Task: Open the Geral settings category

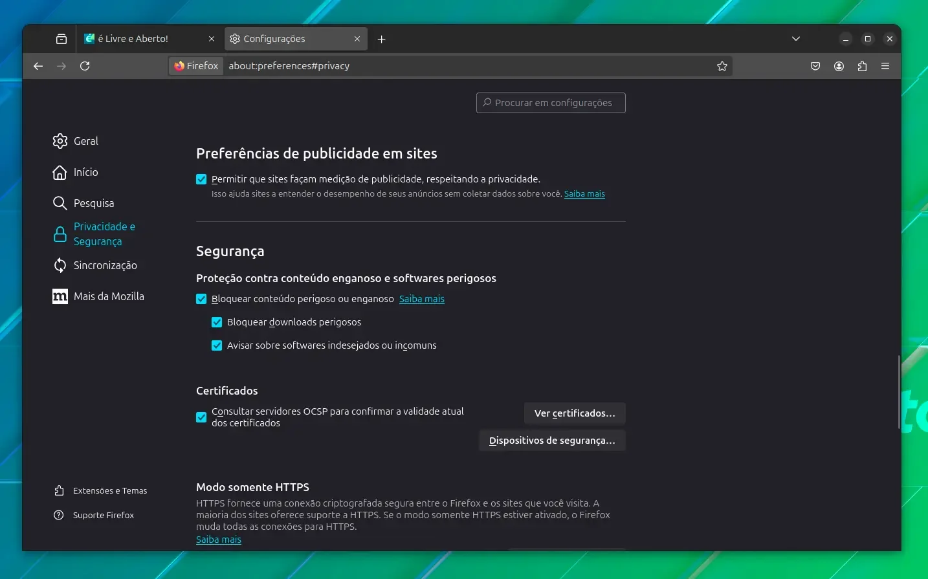Action: pos(76,141)
